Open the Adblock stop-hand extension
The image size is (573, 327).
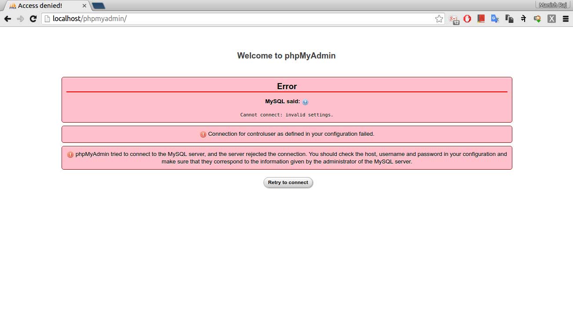coord(467,19)
